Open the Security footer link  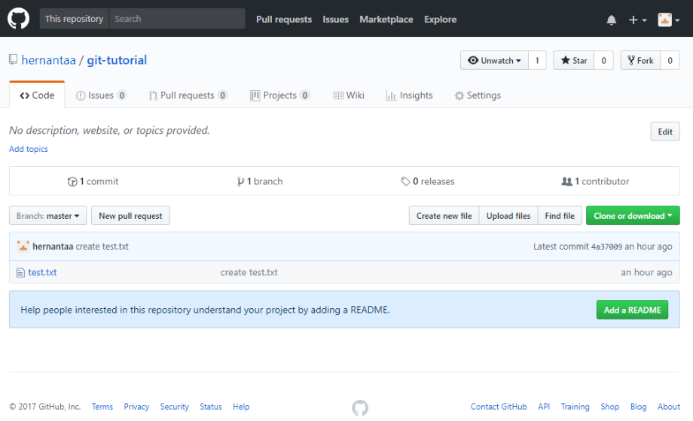coord(174,407)
